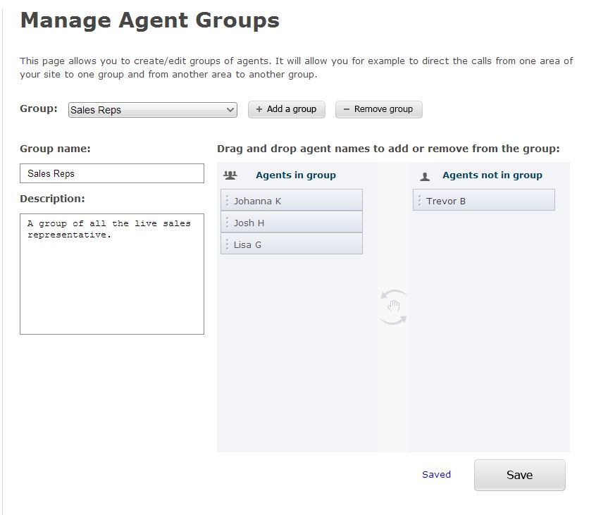Screen dimensions: 596x515
Task: Click the Agents in group people icon
Action: [230, 175]
